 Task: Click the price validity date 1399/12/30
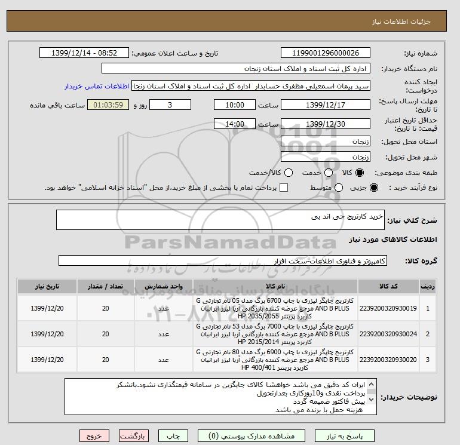(326, 124)
